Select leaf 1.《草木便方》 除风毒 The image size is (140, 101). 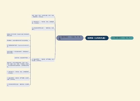coord(18,72)
